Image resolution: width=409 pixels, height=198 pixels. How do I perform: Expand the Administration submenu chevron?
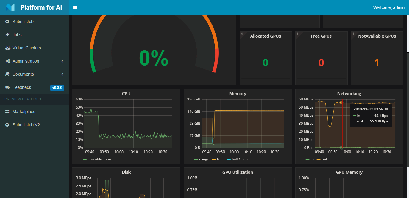click(x=62, y=61)
